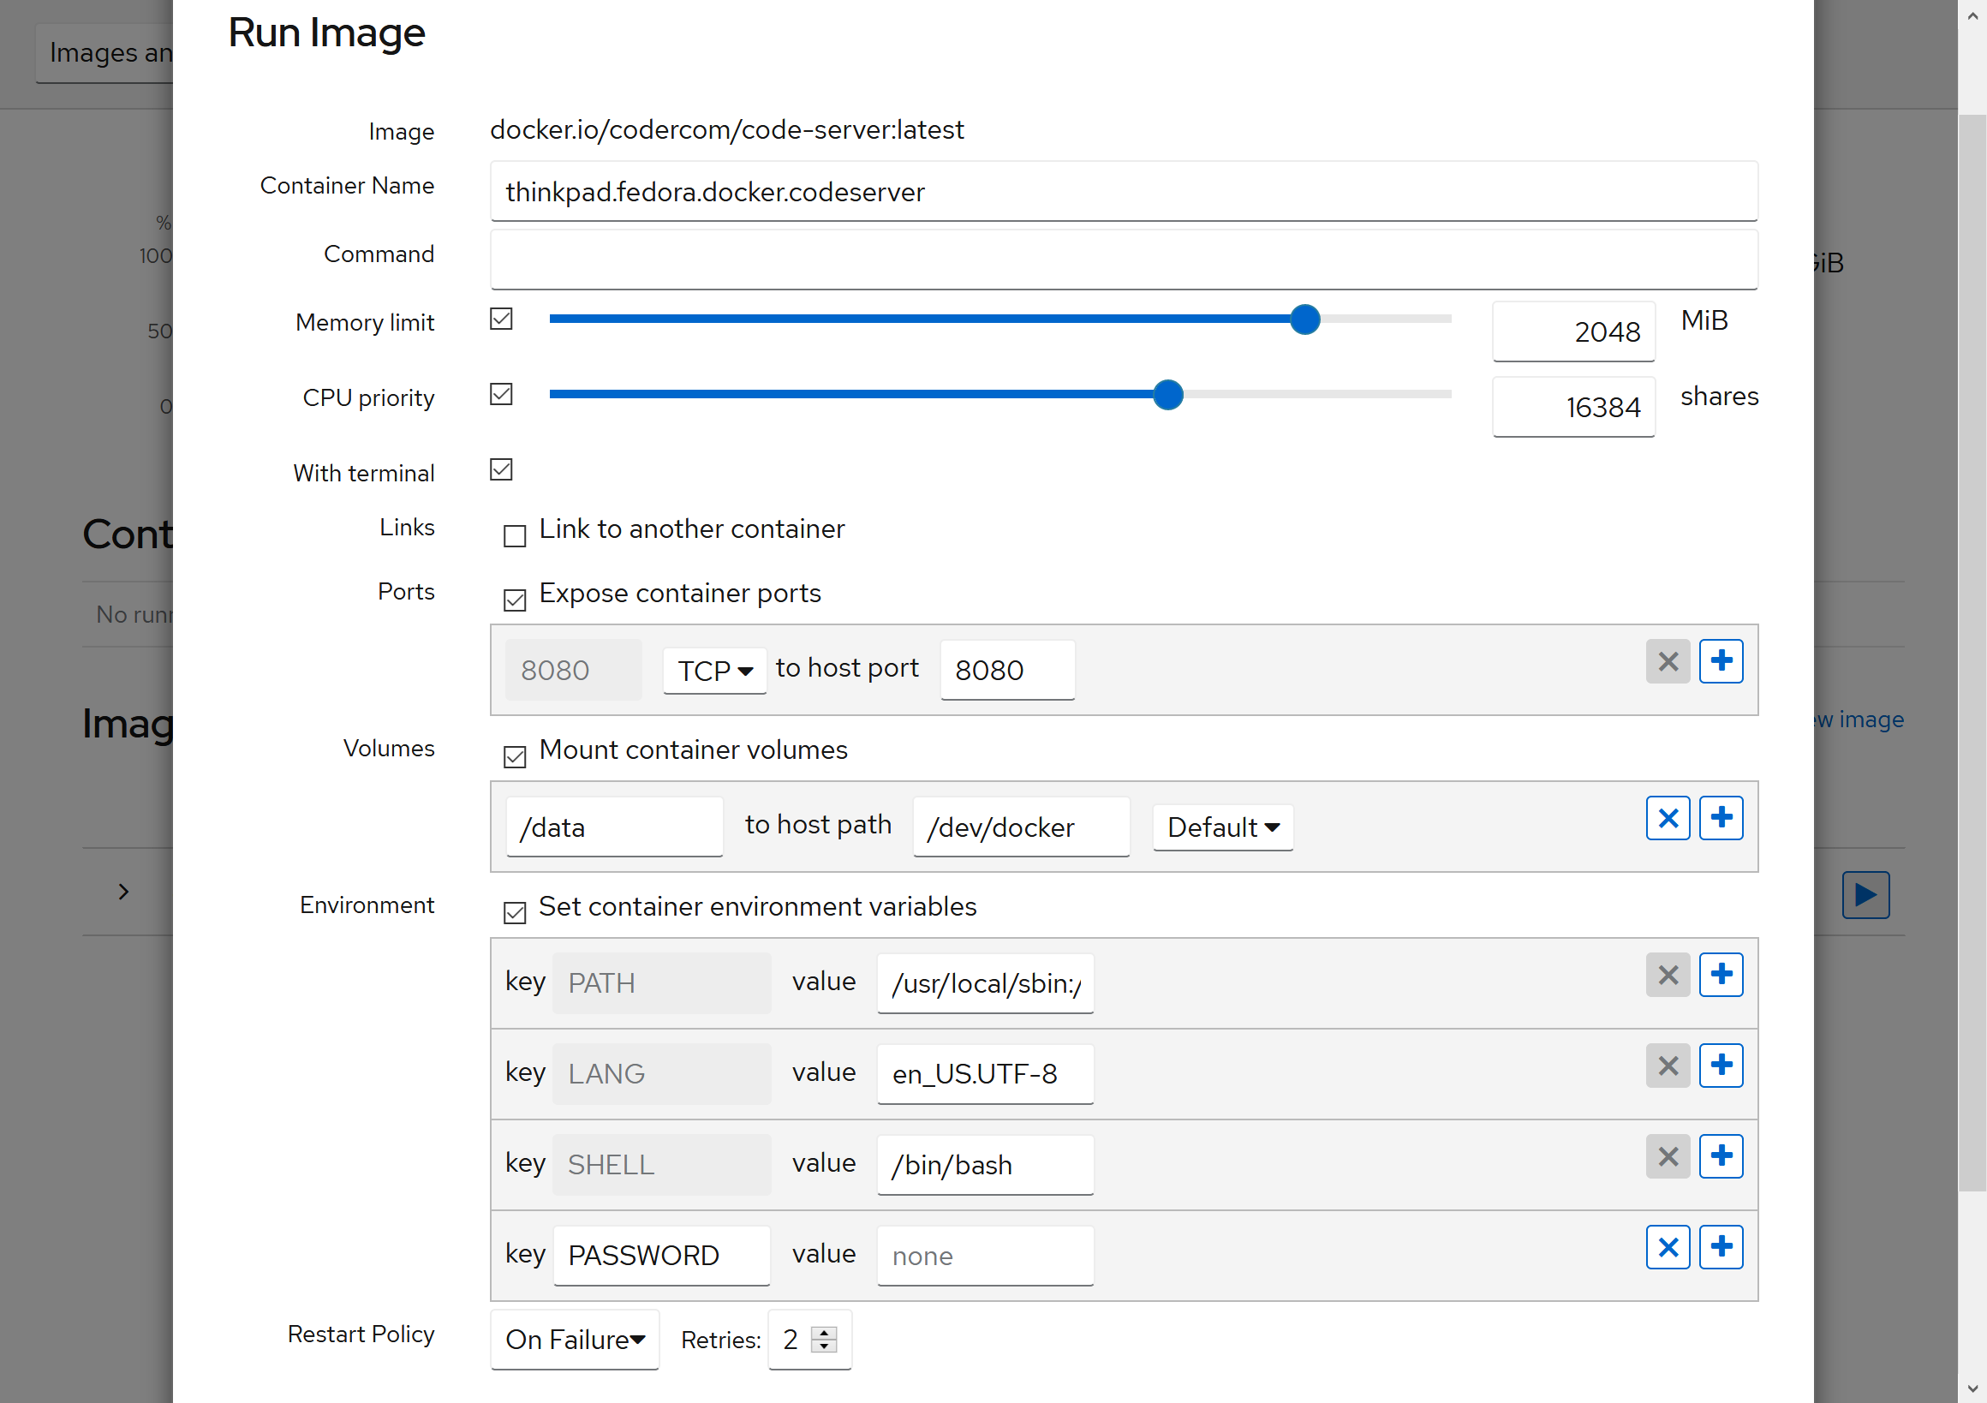This screenshot has width=1987, height=1403.
Task: Remove the /data volume mount row
Action: (x=1668, y=817)
